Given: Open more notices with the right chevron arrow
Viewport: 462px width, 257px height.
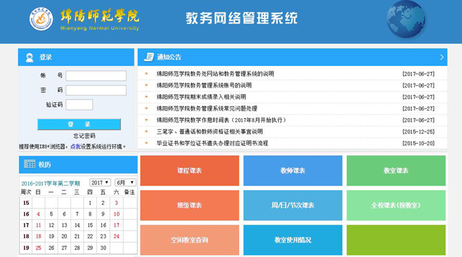Looking at the screenshot, I should coord(442,57).
